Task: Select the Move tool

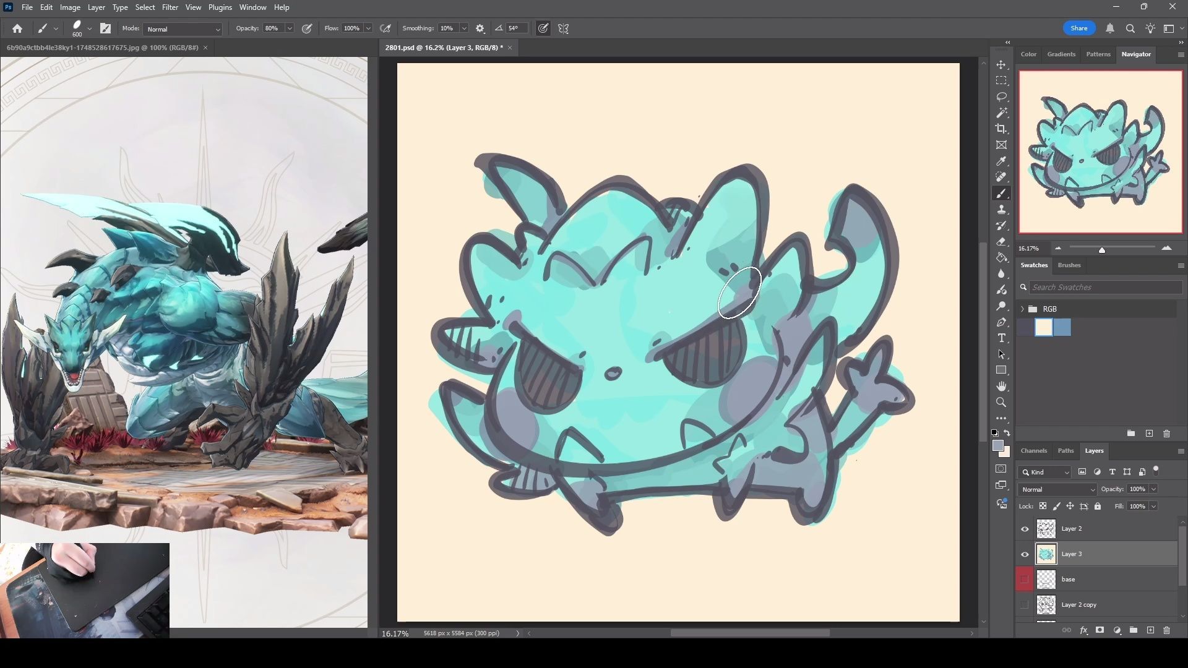Action: point(1001,65)
